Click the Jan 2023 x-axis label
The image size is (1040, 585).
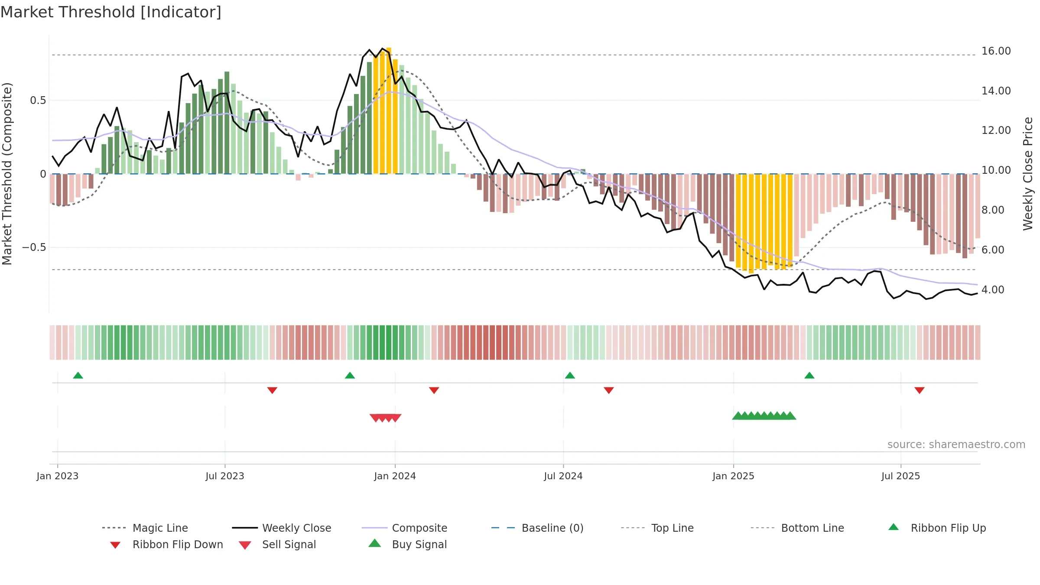pos(58,476)
